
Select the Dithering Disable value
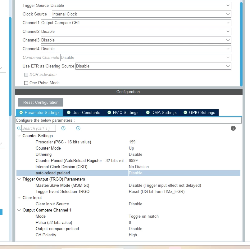tap(135, 155)
